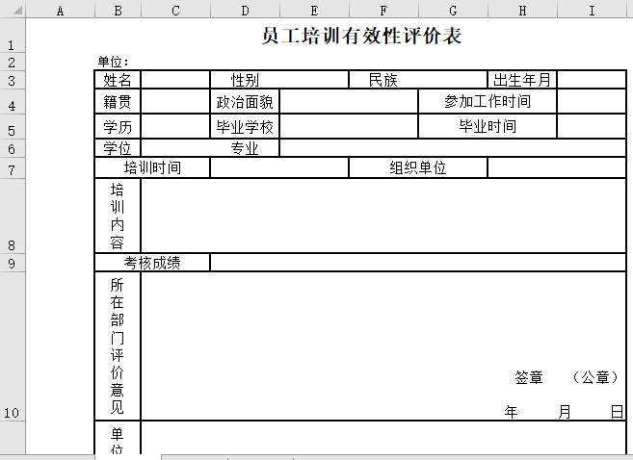The image size is (633, 460).
Task: Click the 考核成绩 label cell
Action: tap(152, 263)
